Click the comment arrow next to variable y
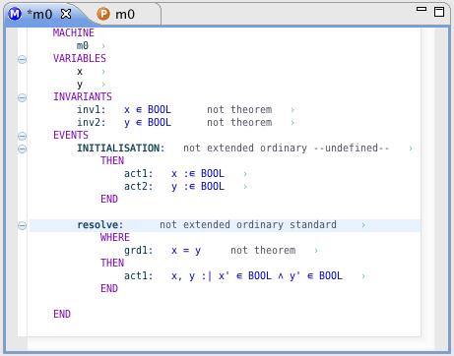This screenshot has height=356, width=454. (x=103, y=85)
